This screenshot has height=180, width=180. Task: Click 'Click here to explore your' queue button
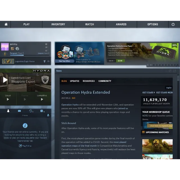160,126
